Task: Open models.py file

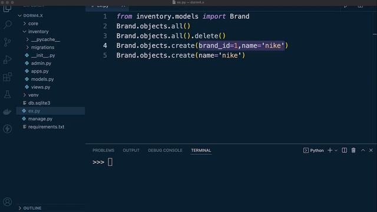Action: click(x=42, y=79)
